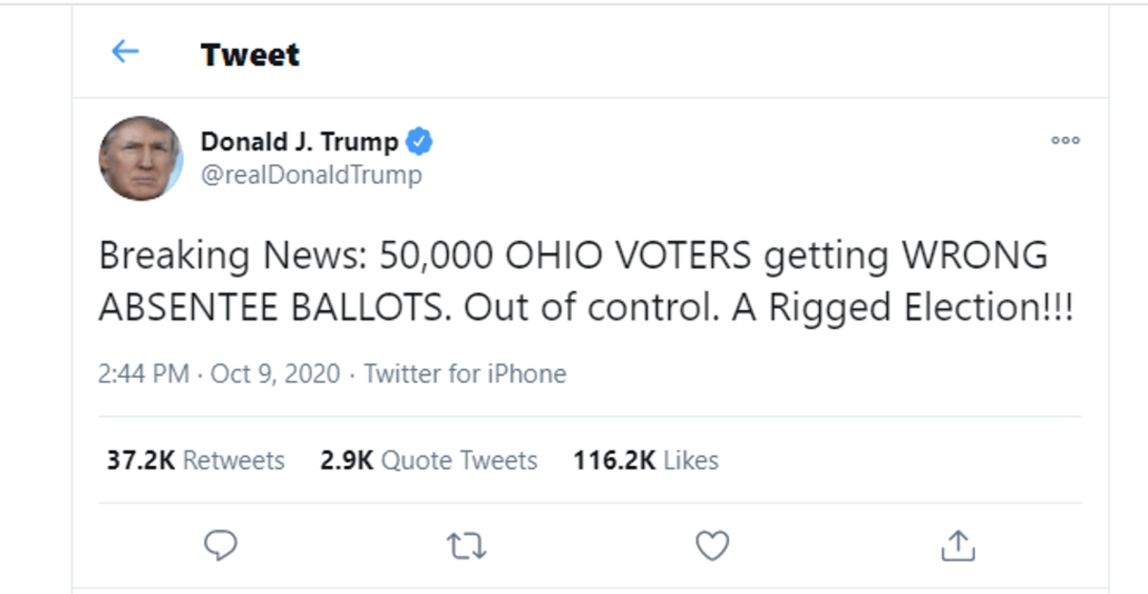The image size is (1148, 594).
Task: Retweet using the arrows icon
Action: [x=467, y=545]
